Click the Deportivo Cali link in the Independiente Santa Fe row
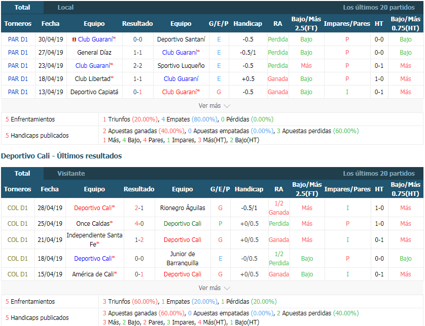The height and width of the screenshot is (326, 425). click(183, 240)
